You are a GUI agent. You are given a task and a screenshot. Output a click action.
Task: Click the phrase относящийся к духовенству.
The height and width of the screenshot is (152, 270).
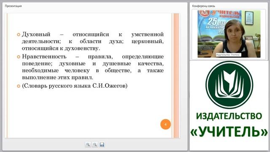61,48
